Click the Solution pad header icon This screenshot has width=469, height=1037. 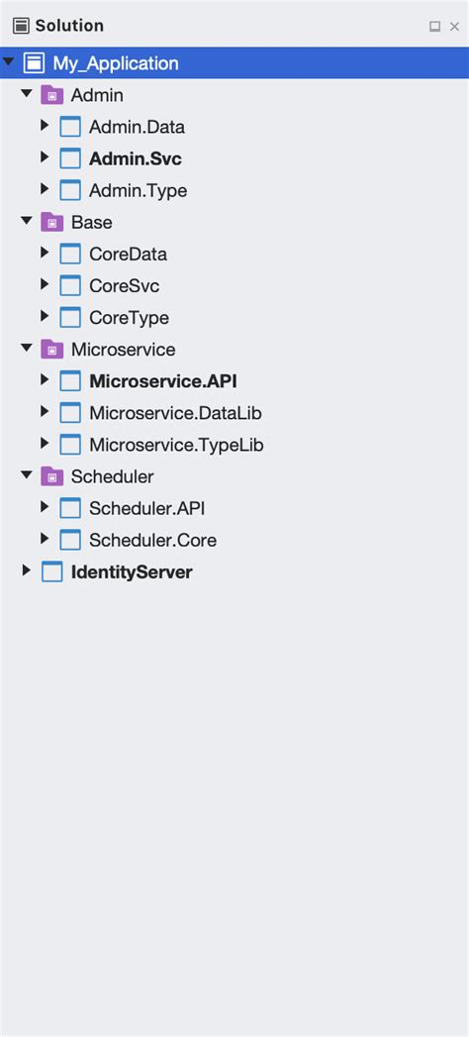click(21, 26)
